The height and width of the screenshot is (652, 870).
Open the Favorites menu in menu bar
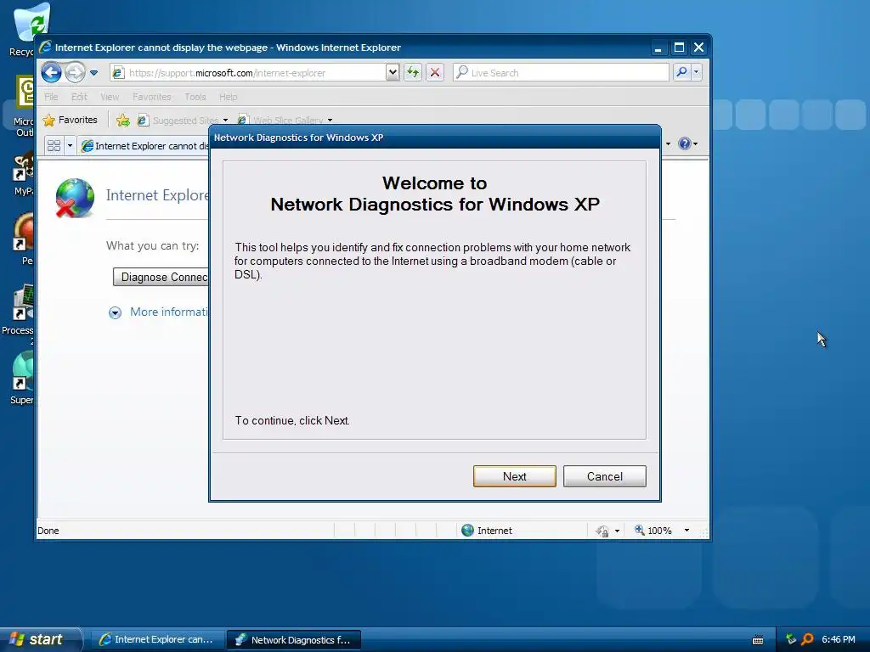[x=151, y=97]
